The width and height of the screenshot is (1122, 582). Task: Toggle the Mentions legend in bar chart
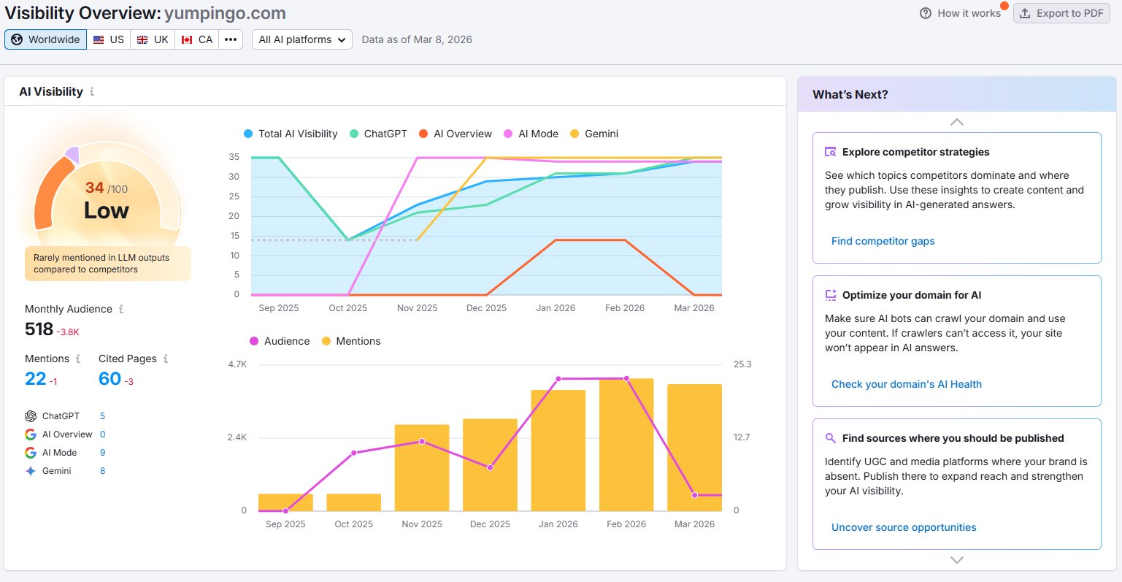(x=351, y=341)
